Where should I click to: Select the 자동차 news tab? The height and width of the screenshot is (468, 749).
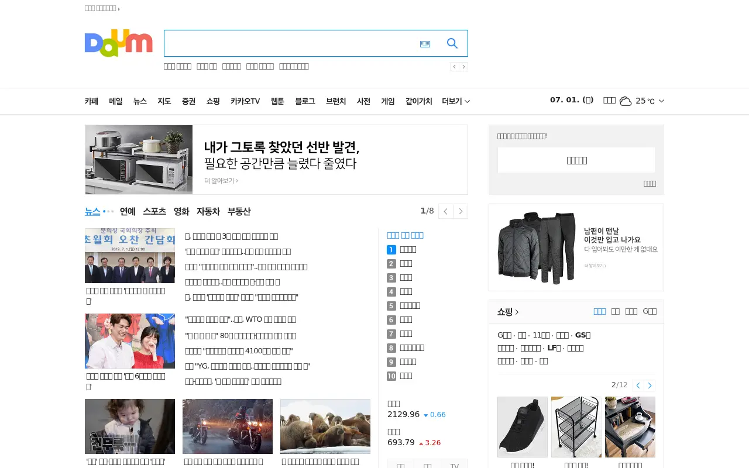[x=208, y=211]
